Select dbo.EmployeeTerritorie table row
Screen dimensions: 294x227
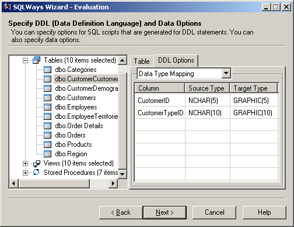86,116
